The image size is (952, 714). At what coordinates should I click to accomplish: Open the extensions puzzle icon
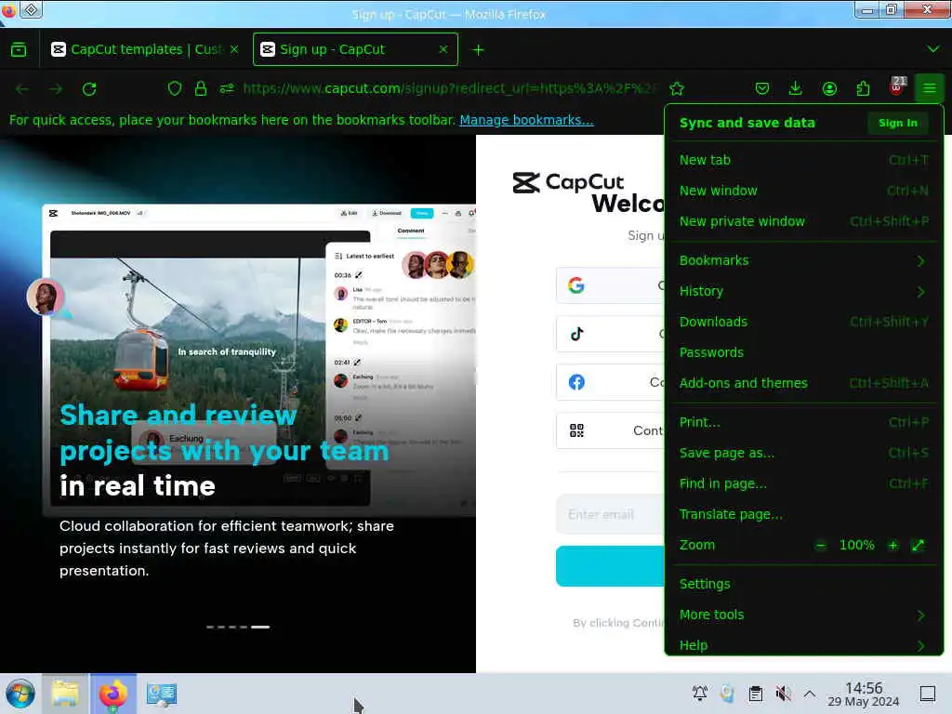[863, 88]
